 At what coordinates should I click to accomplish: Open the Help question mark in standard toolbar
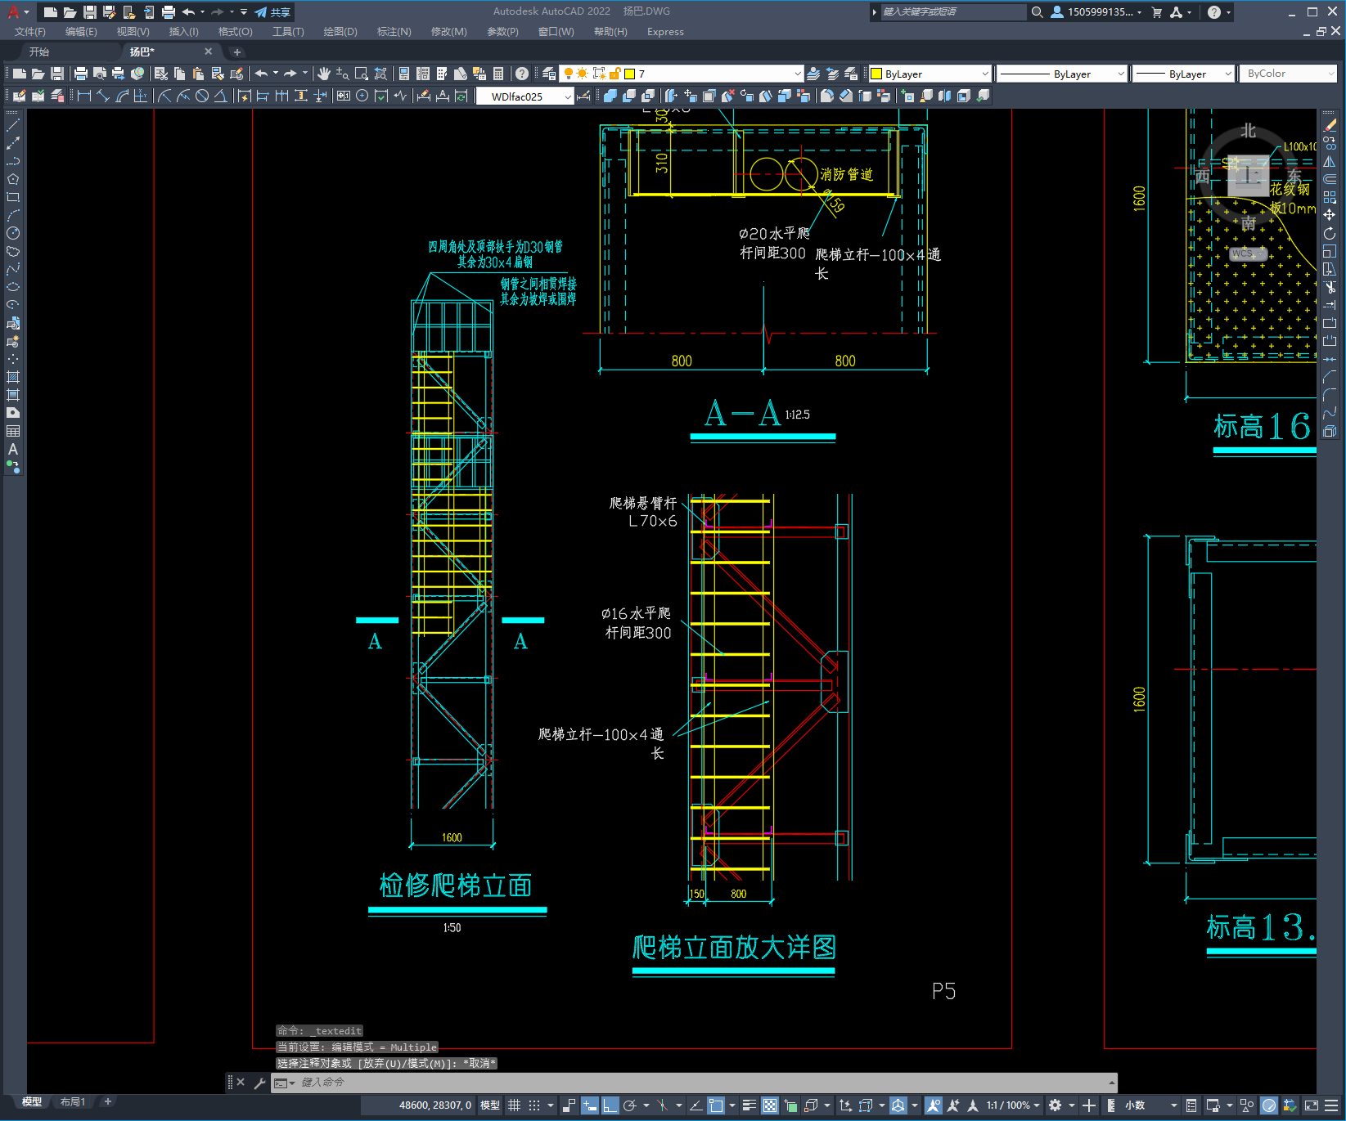pyautogui.click(x=522, y=74)
